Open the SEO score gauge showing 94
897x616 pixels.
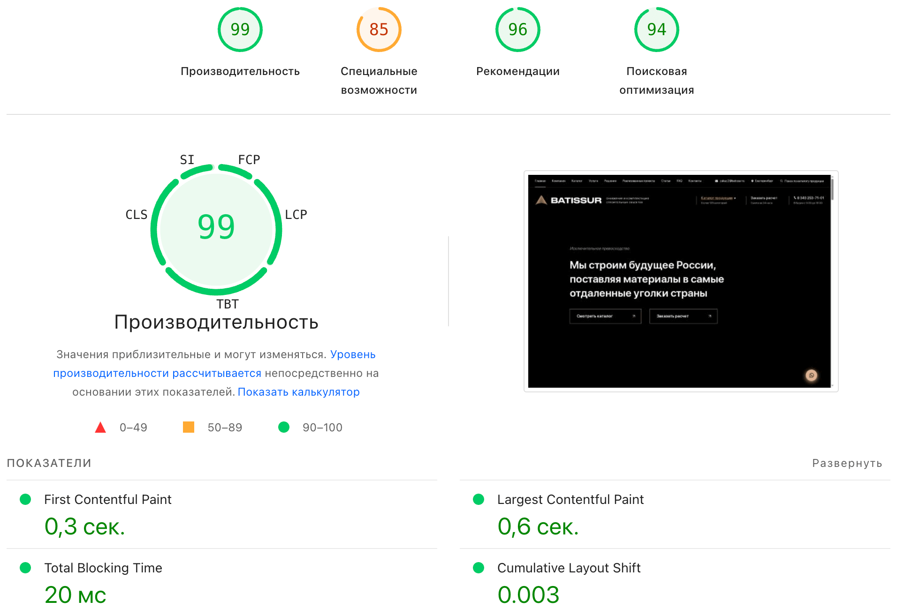pyautogui.click(x=656, y=30)
